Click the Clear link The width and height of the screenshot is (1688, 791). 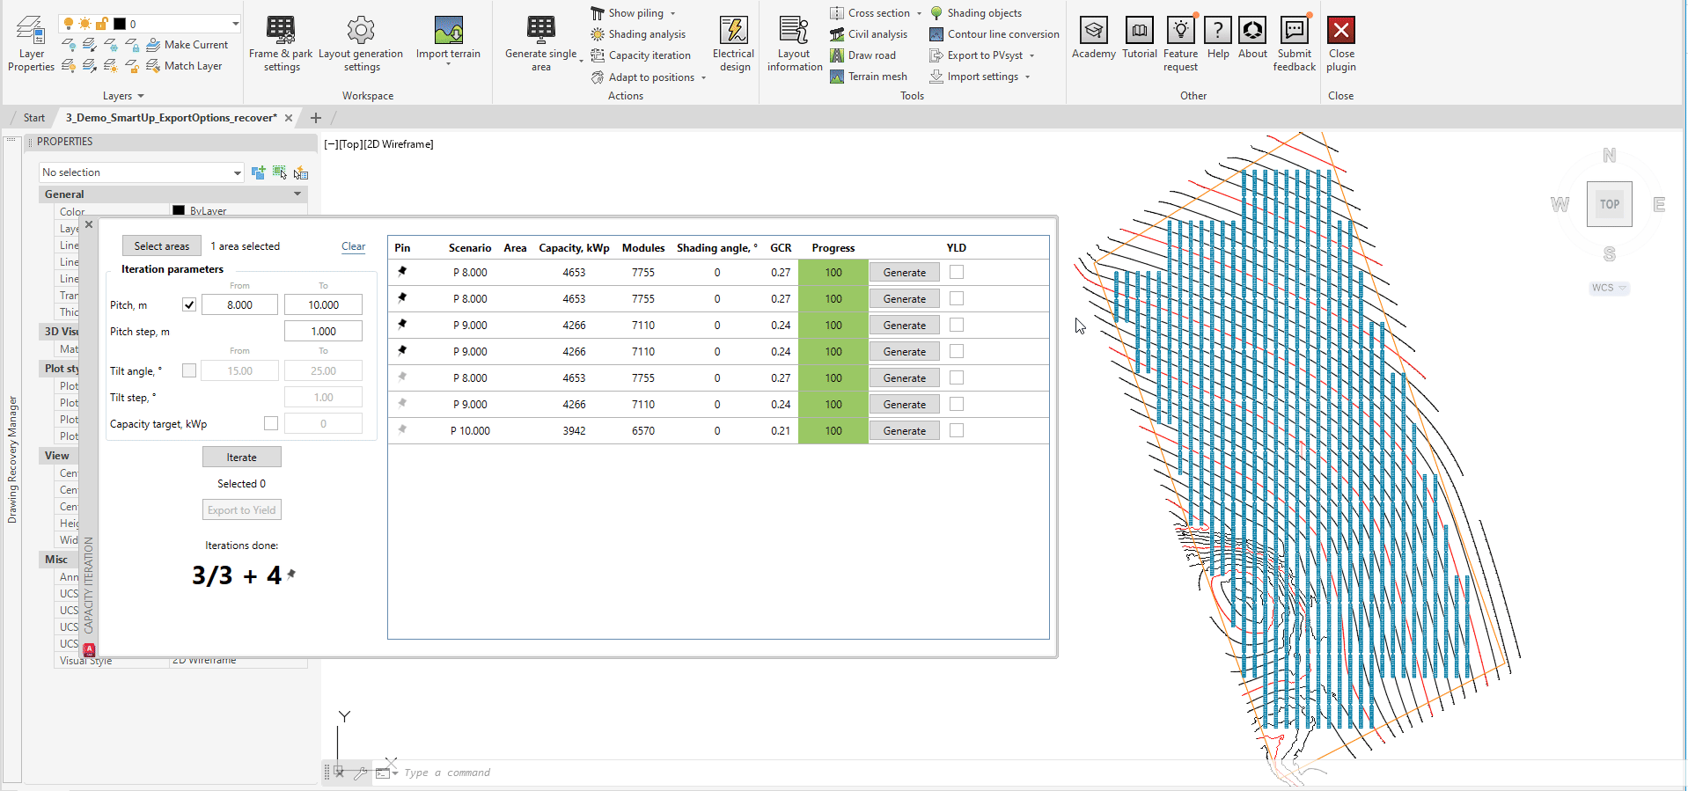coord(353,246)
